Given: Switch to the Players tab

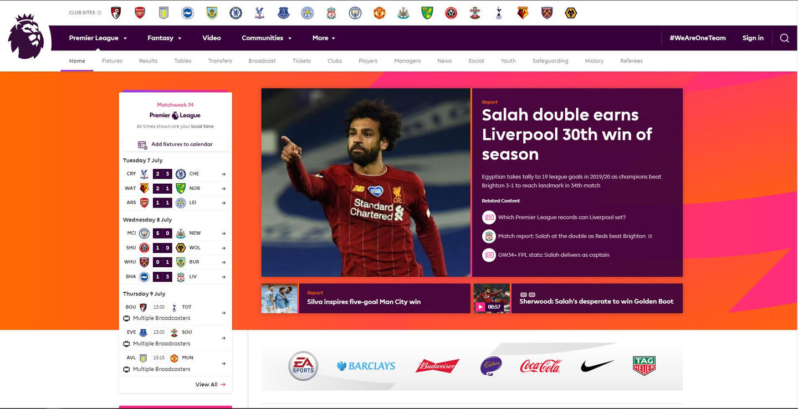Looking at the screenshot, I should [x=368, y=61].
